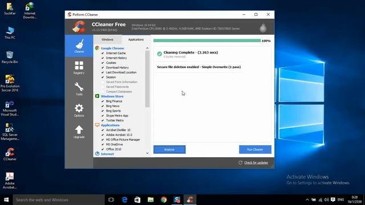Click the refresh icon beside Check for updates
The width and height of the screenshot is (365, 205).
(x=241, y=162)
